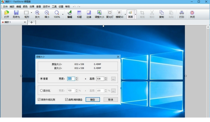The height and width of the screenshot is (122, 210).
Task: Expand the Rectangle (矩形) capture dropdown arrow
Action: [31, 13]
